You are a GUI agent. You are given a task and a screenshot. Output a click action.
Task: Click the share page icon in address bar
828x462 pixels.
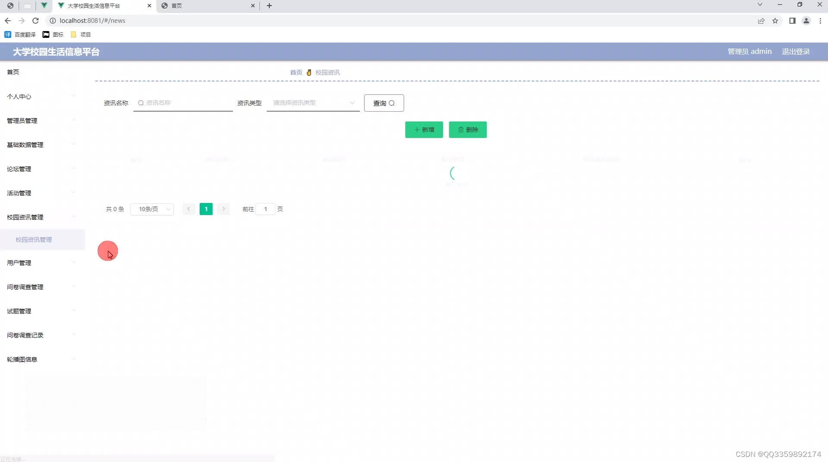(x=761, y=21)
